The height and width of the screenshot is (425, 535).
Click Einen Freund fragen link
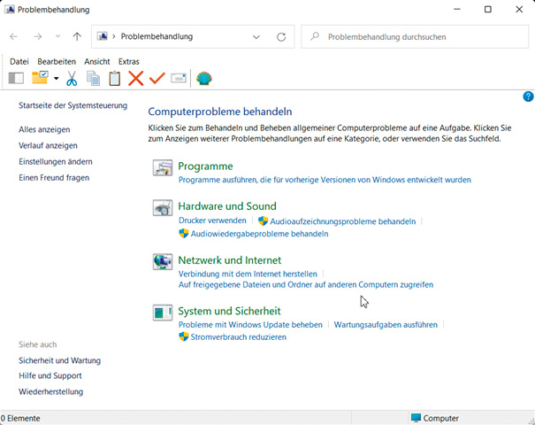click(x=54, y=178)
